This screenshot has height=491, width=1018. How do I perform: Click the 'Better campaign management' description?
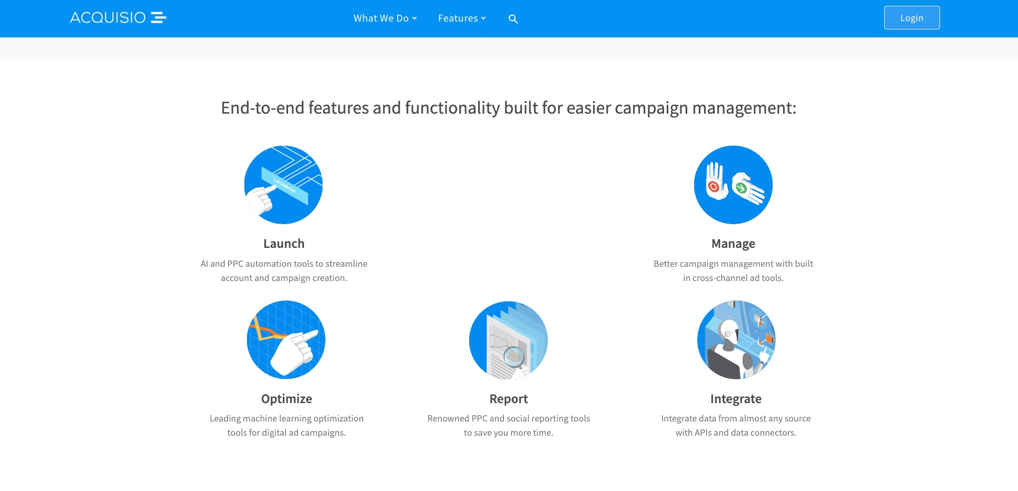click(733, 270)
